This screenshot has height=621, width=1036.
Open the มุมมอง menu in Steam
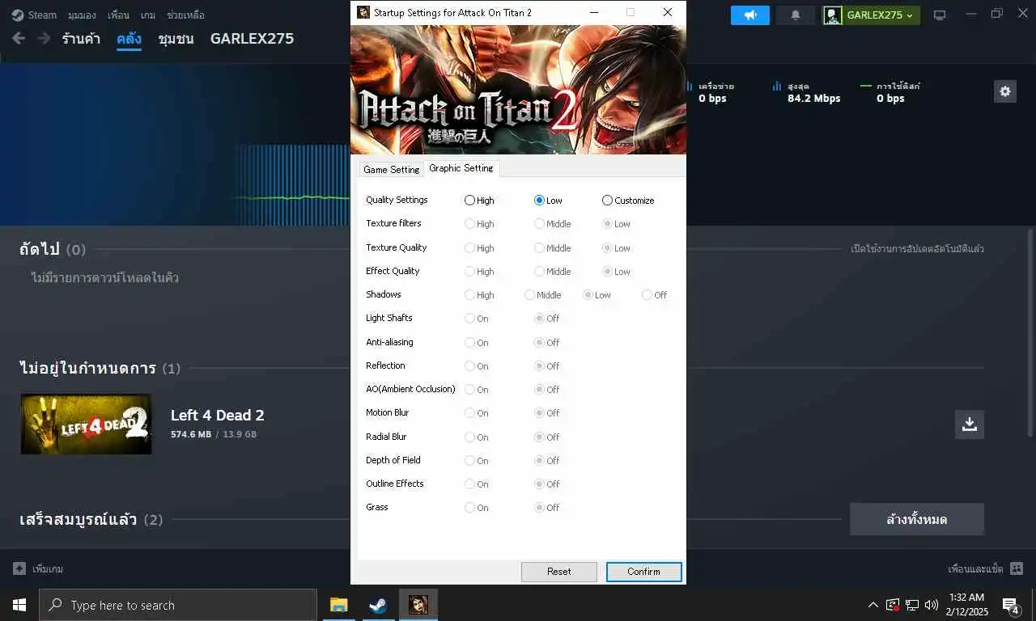[82, 15]
